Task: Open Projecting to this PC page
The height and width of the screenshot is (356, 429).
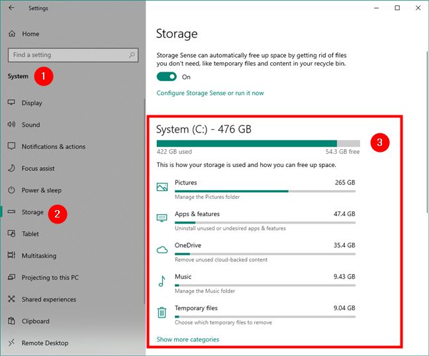Action: (x=50, y=277)
